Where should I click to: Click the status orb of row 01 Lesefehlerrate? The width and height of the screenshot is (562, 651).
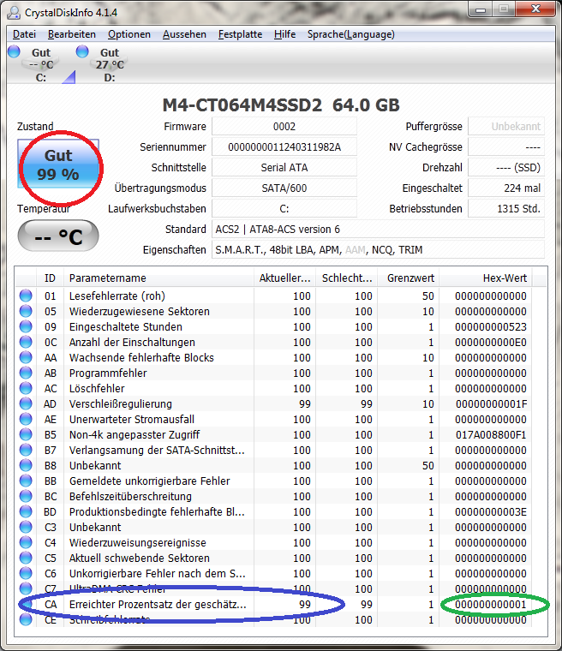[26, 296]
